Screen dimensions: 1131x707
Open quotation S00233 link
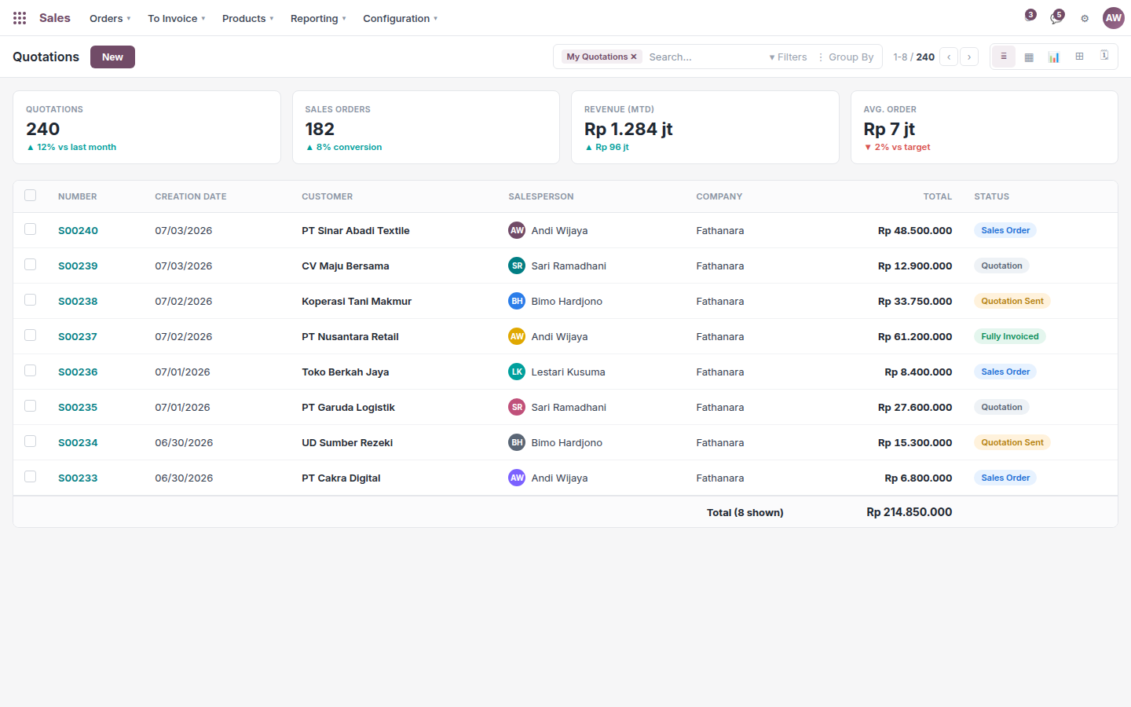click(78, 478)
